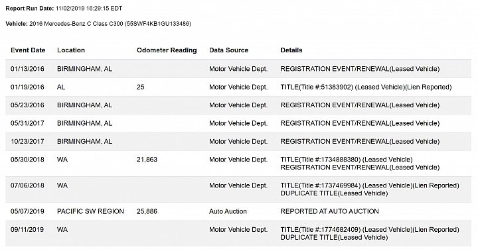Select the 07/06/2018 event date cell

(x=27, y=185)
